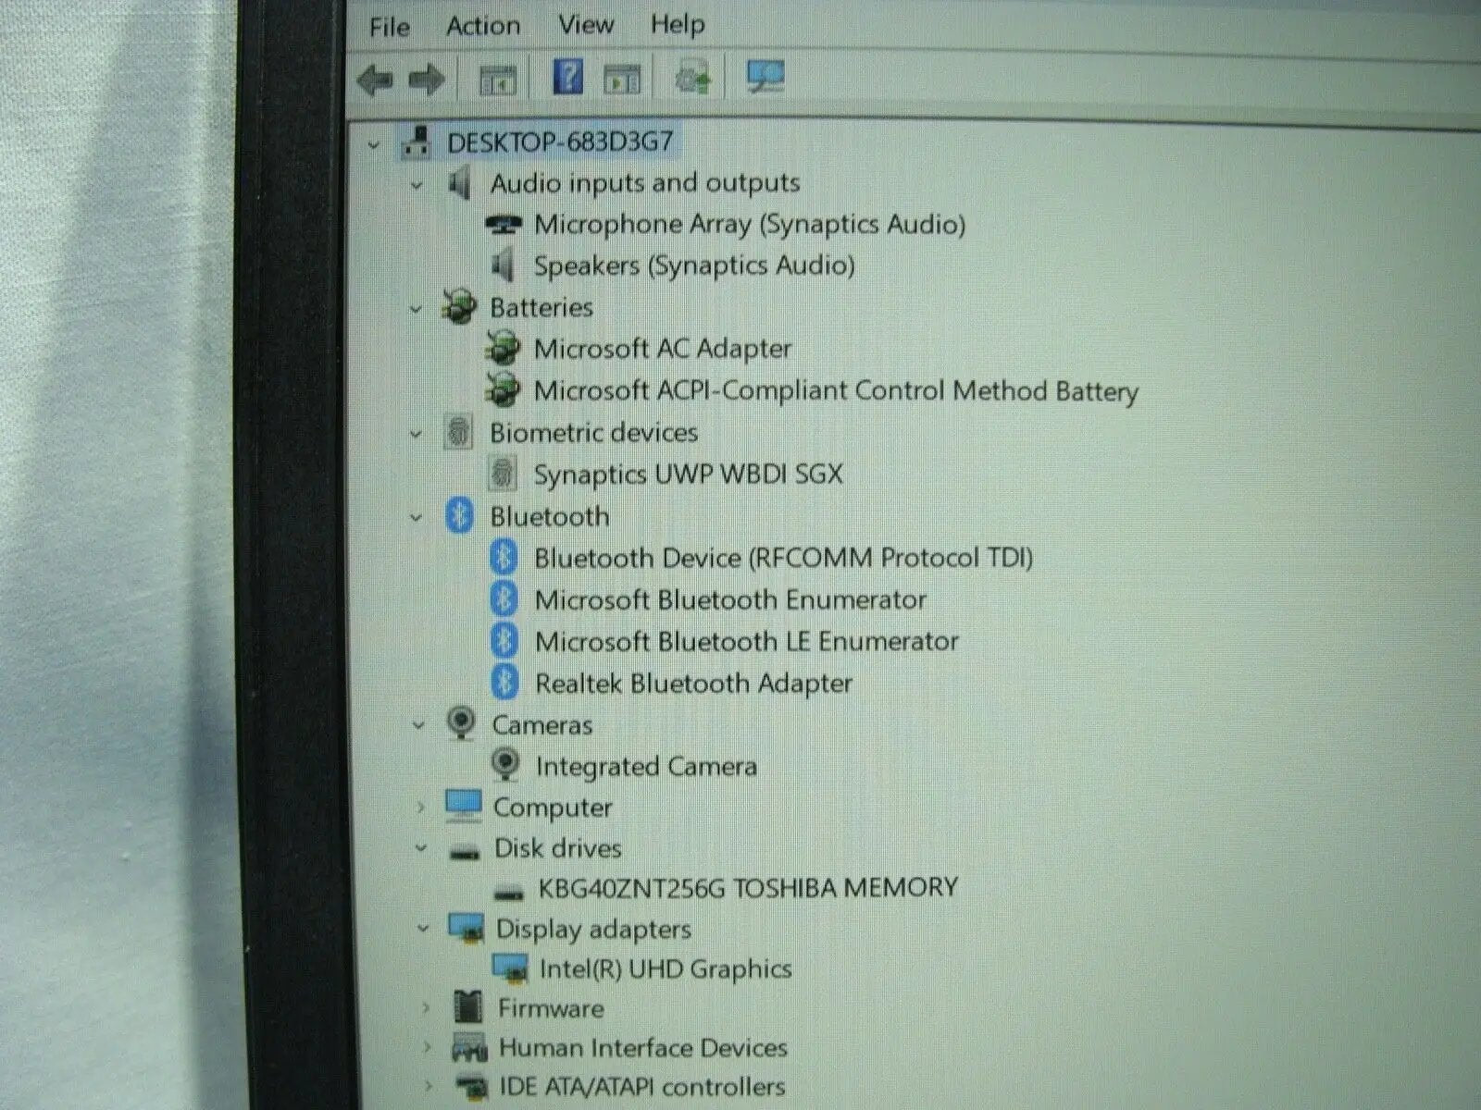The image size is (1481, 1110).
Task: Click the Microsoft AC Adapter battery icon
Action: click(x=503, y=349)
